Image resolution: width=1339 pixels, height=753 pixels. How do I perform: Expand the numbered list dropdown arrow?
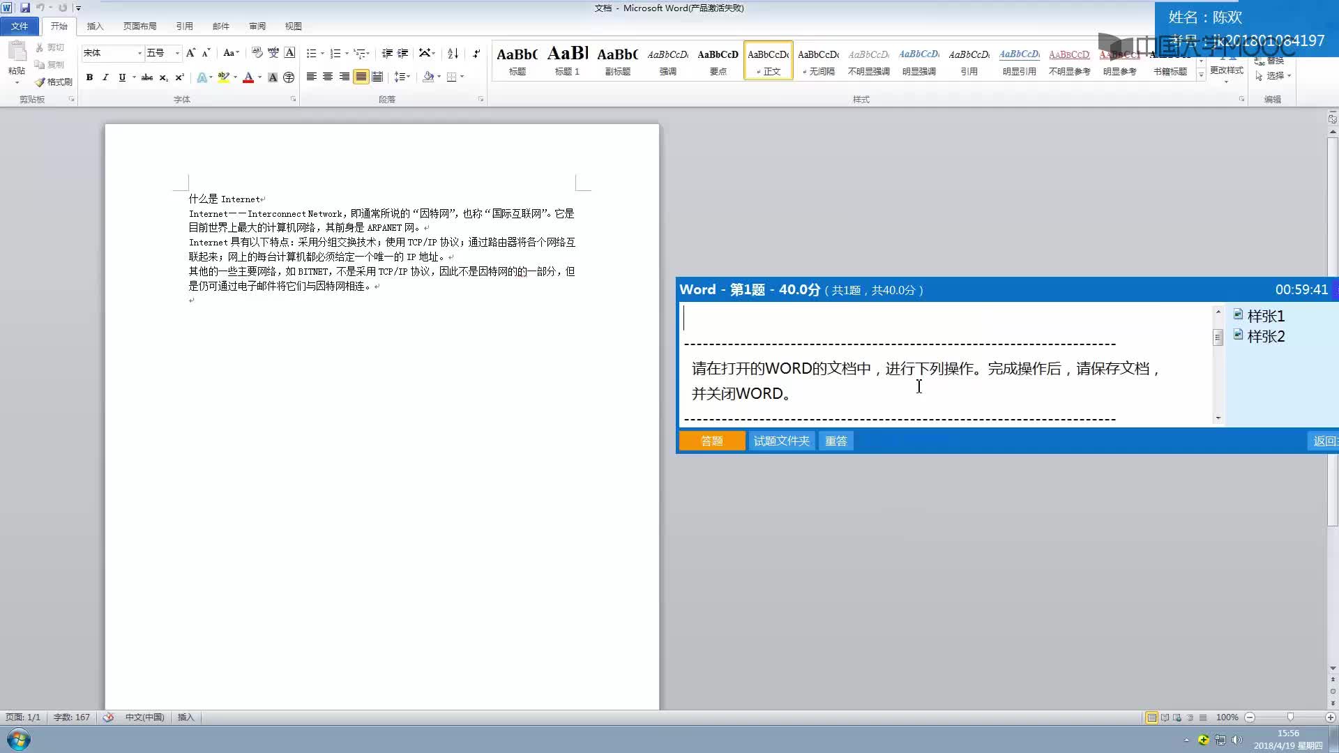click(347, 53)
